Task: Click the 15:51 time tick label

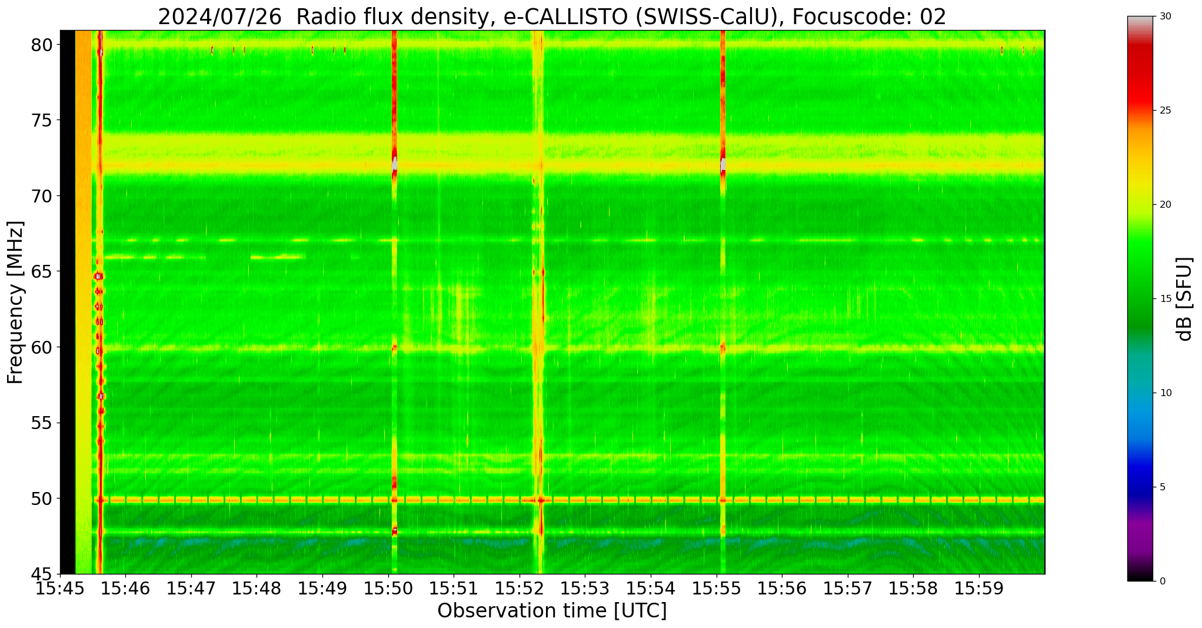Action: click(x=454, y=589)
